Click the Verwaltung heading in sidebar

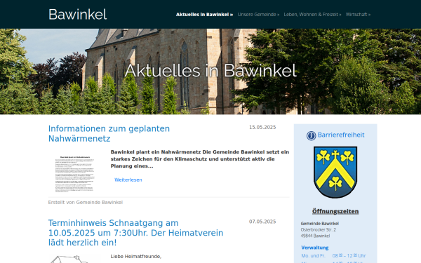pyautogui.click(x=314, y=248)
